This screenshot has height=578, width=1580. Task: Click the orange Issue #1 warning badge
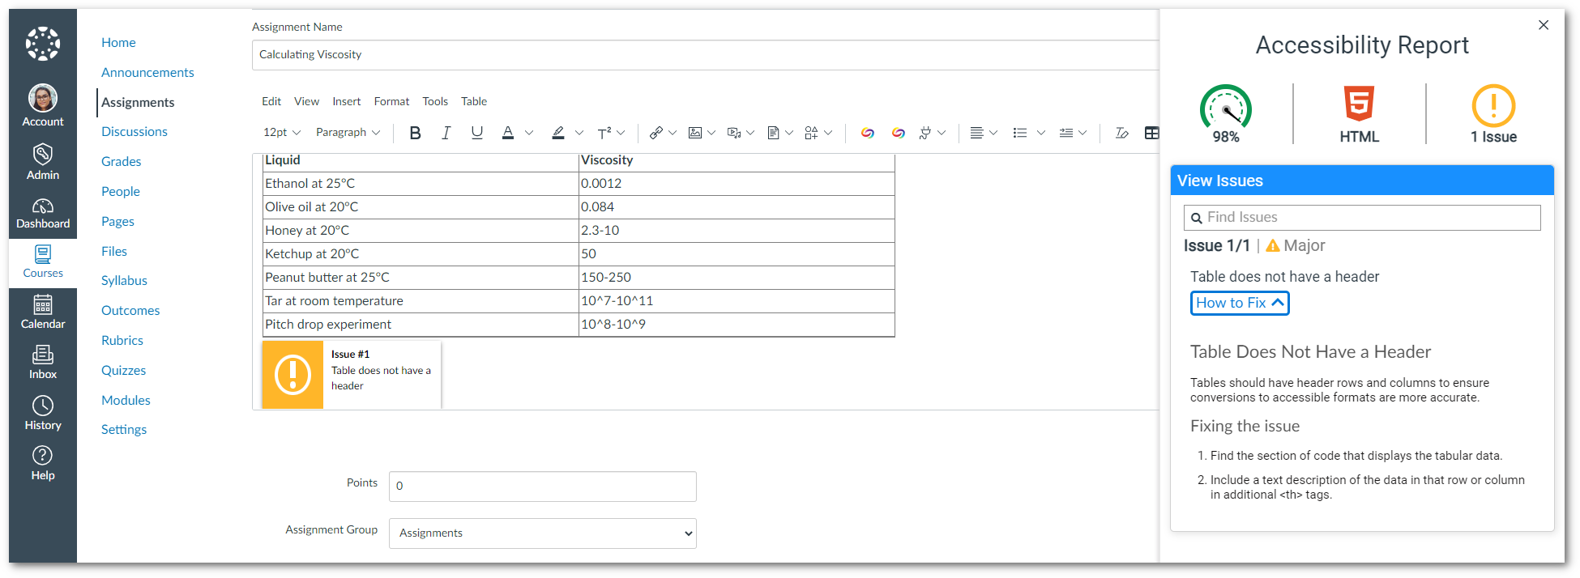(293, 375)
